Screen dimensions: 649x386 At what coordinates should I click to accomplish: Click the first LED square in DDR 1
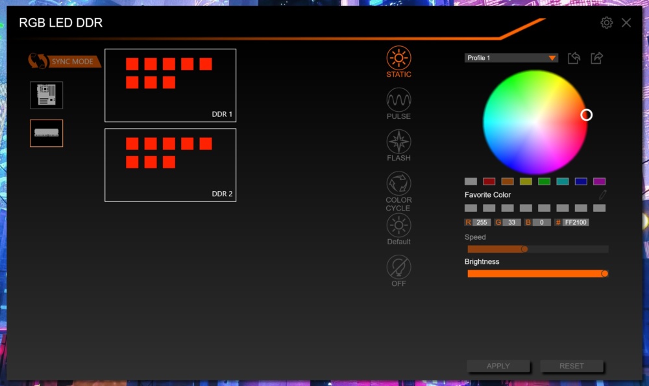(132, 64)
